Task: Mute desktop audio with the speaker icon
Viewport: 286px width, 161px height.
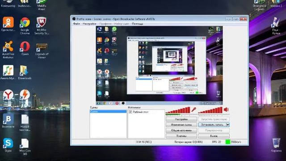Action: pos(226,110)
